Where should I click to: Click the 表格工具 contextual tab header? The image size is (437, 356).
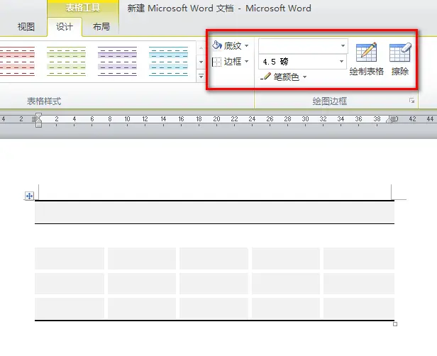tap(83, 8)
